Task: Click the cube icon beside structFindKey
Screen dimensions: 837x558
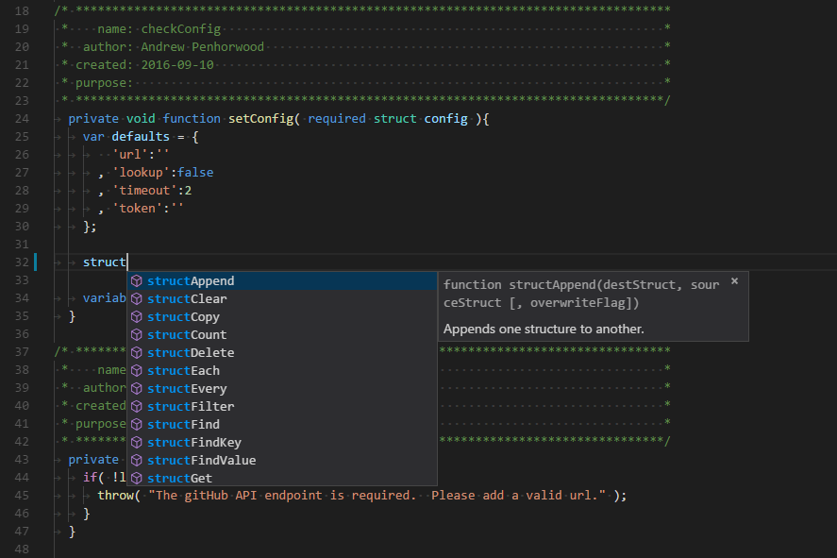Action: click(x=137, y=442)
